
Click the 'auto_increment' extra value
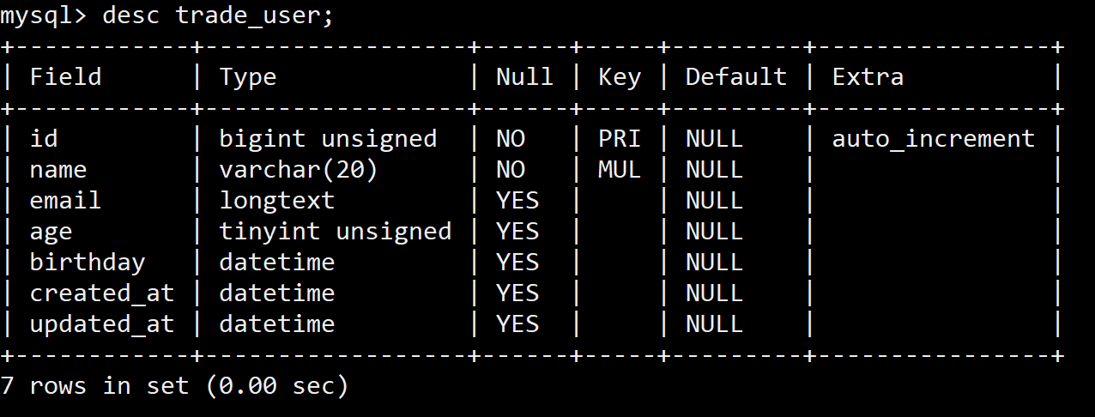click(934, 139)
